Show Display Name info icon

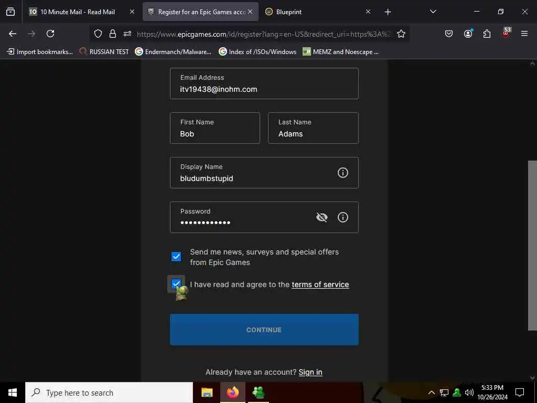pyautogui.click(x=343, y=173)
